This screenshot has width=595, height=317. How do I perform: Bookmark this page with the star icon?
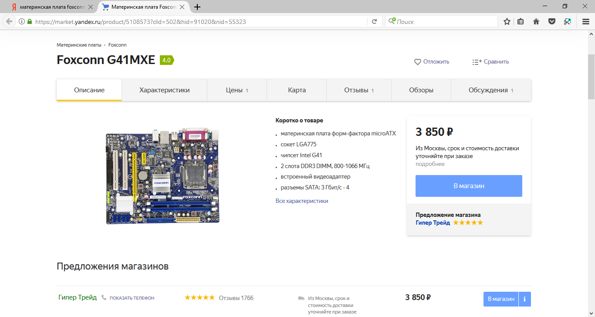[507, 21]
